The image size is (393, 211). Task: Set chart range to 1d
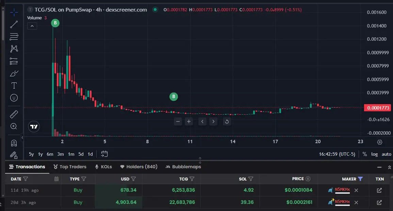(90, 154)
